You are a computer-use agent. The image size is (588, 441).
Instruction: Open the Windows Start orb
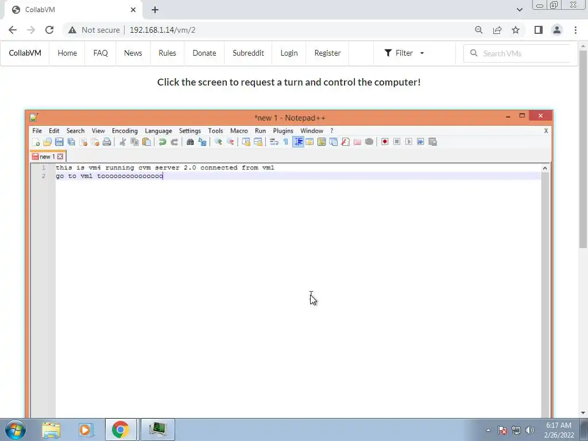16,430
